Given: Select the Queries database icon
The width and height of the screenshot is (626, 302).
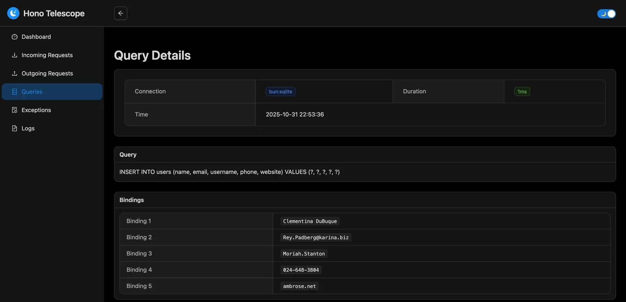Looking at the screenshot, I should (15, 91).
